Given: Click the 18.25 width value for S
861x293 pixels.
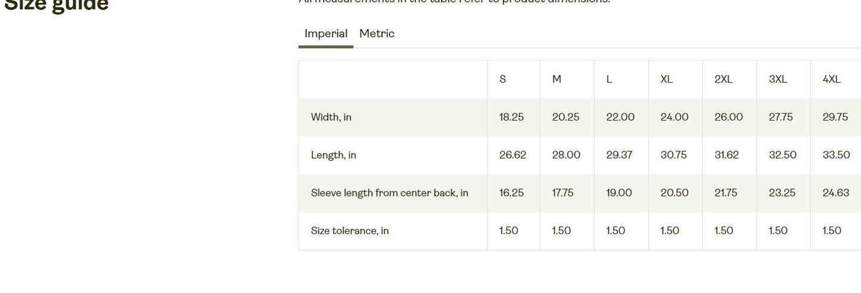Looking at the screenshot, I should pyautogui.click(x=511, y=118).
